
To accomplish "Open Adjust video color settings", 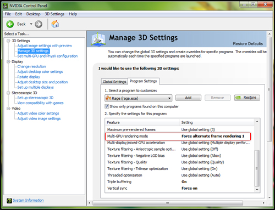I will point(38,113).
